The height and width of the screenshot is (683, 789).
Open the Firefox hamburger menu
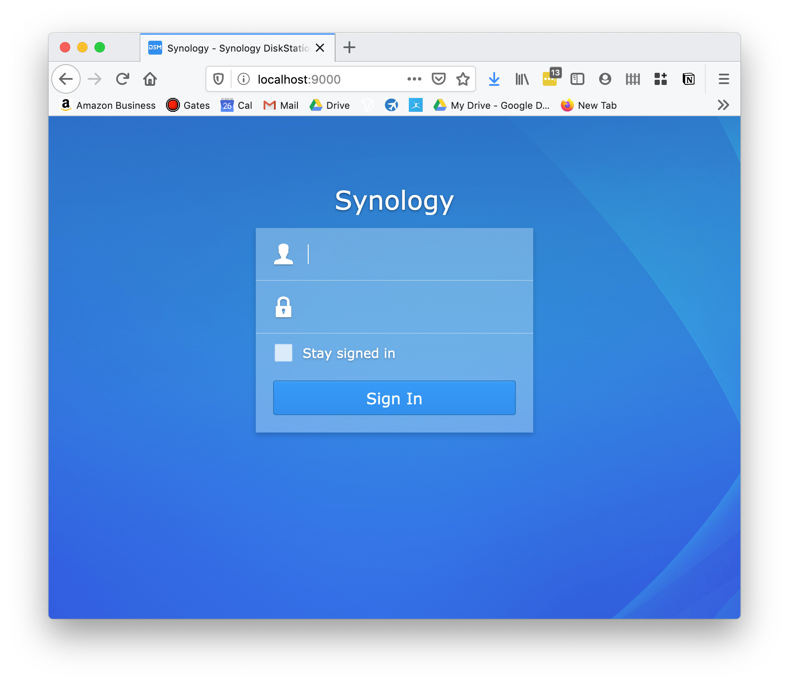pyautogui.click(x=724, y=79)
